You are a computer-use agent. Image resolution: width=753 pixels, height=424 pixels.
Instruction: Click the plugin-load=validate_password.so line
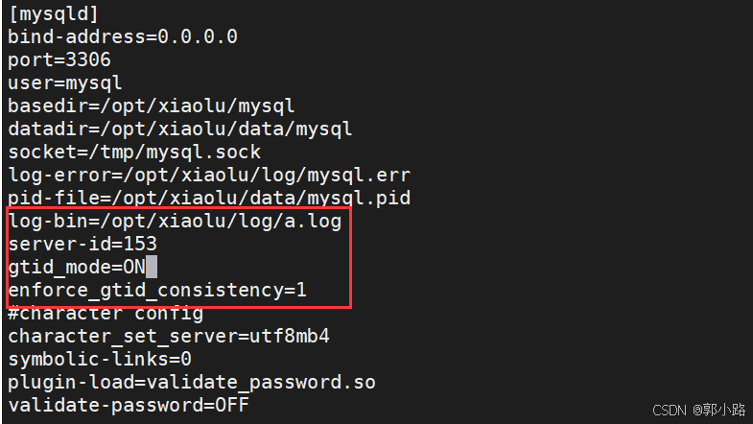click(192, 382)
